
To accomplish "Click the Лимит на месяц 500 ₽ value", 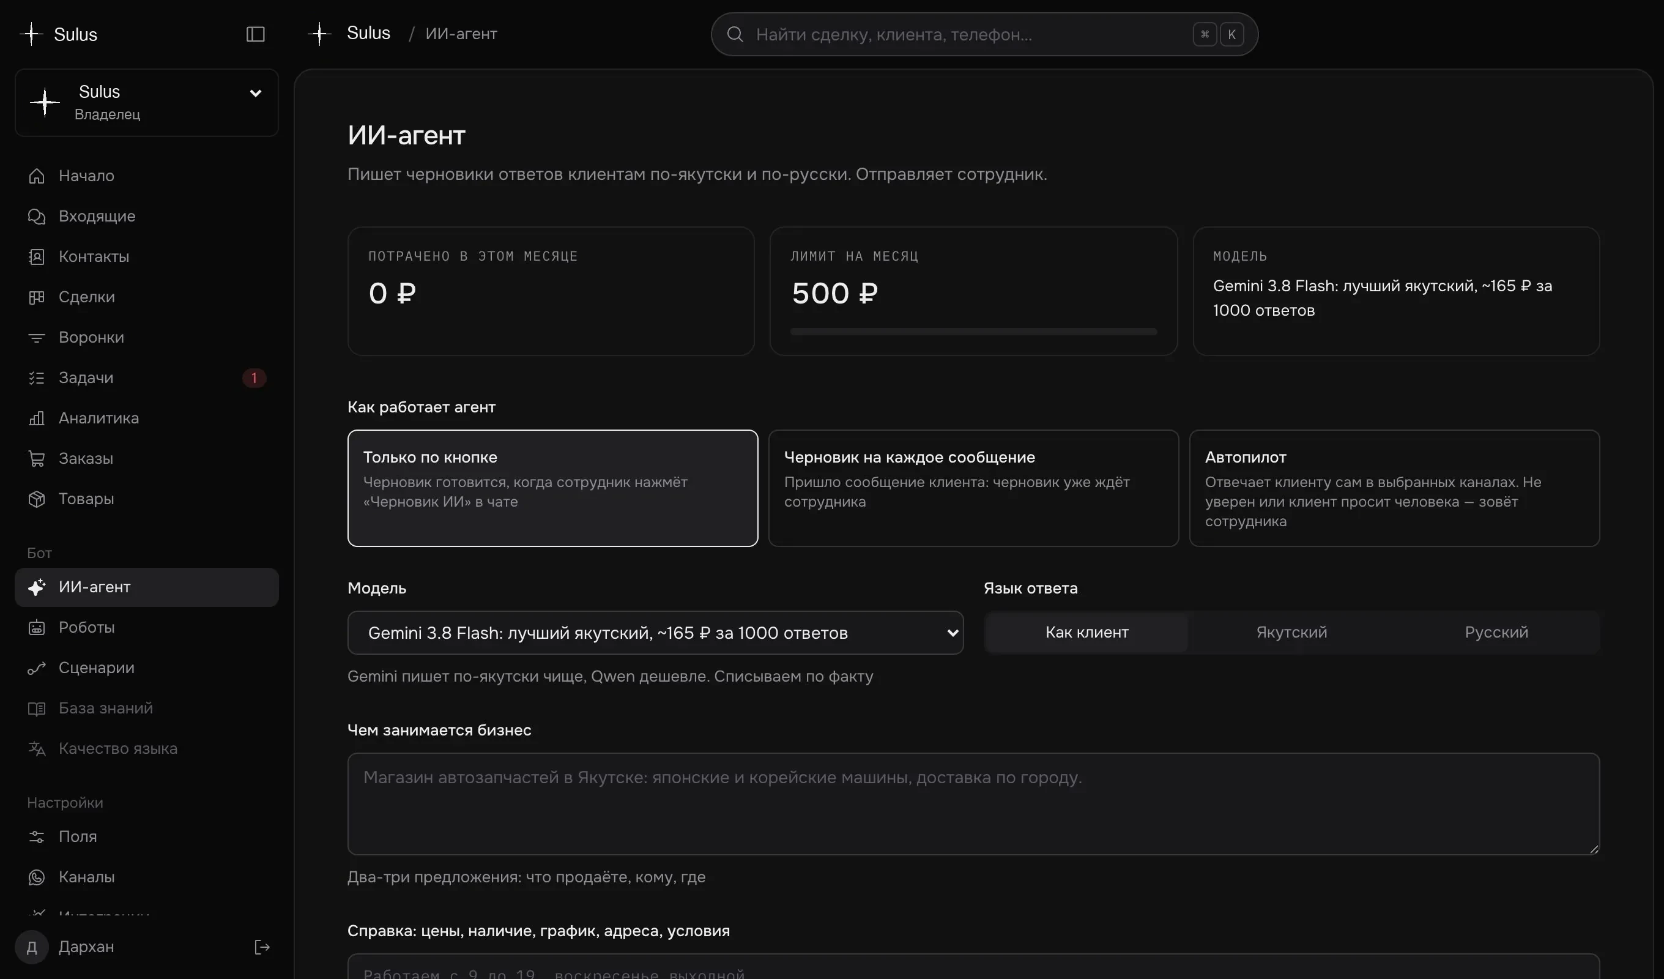I will [x=834, y=293].
